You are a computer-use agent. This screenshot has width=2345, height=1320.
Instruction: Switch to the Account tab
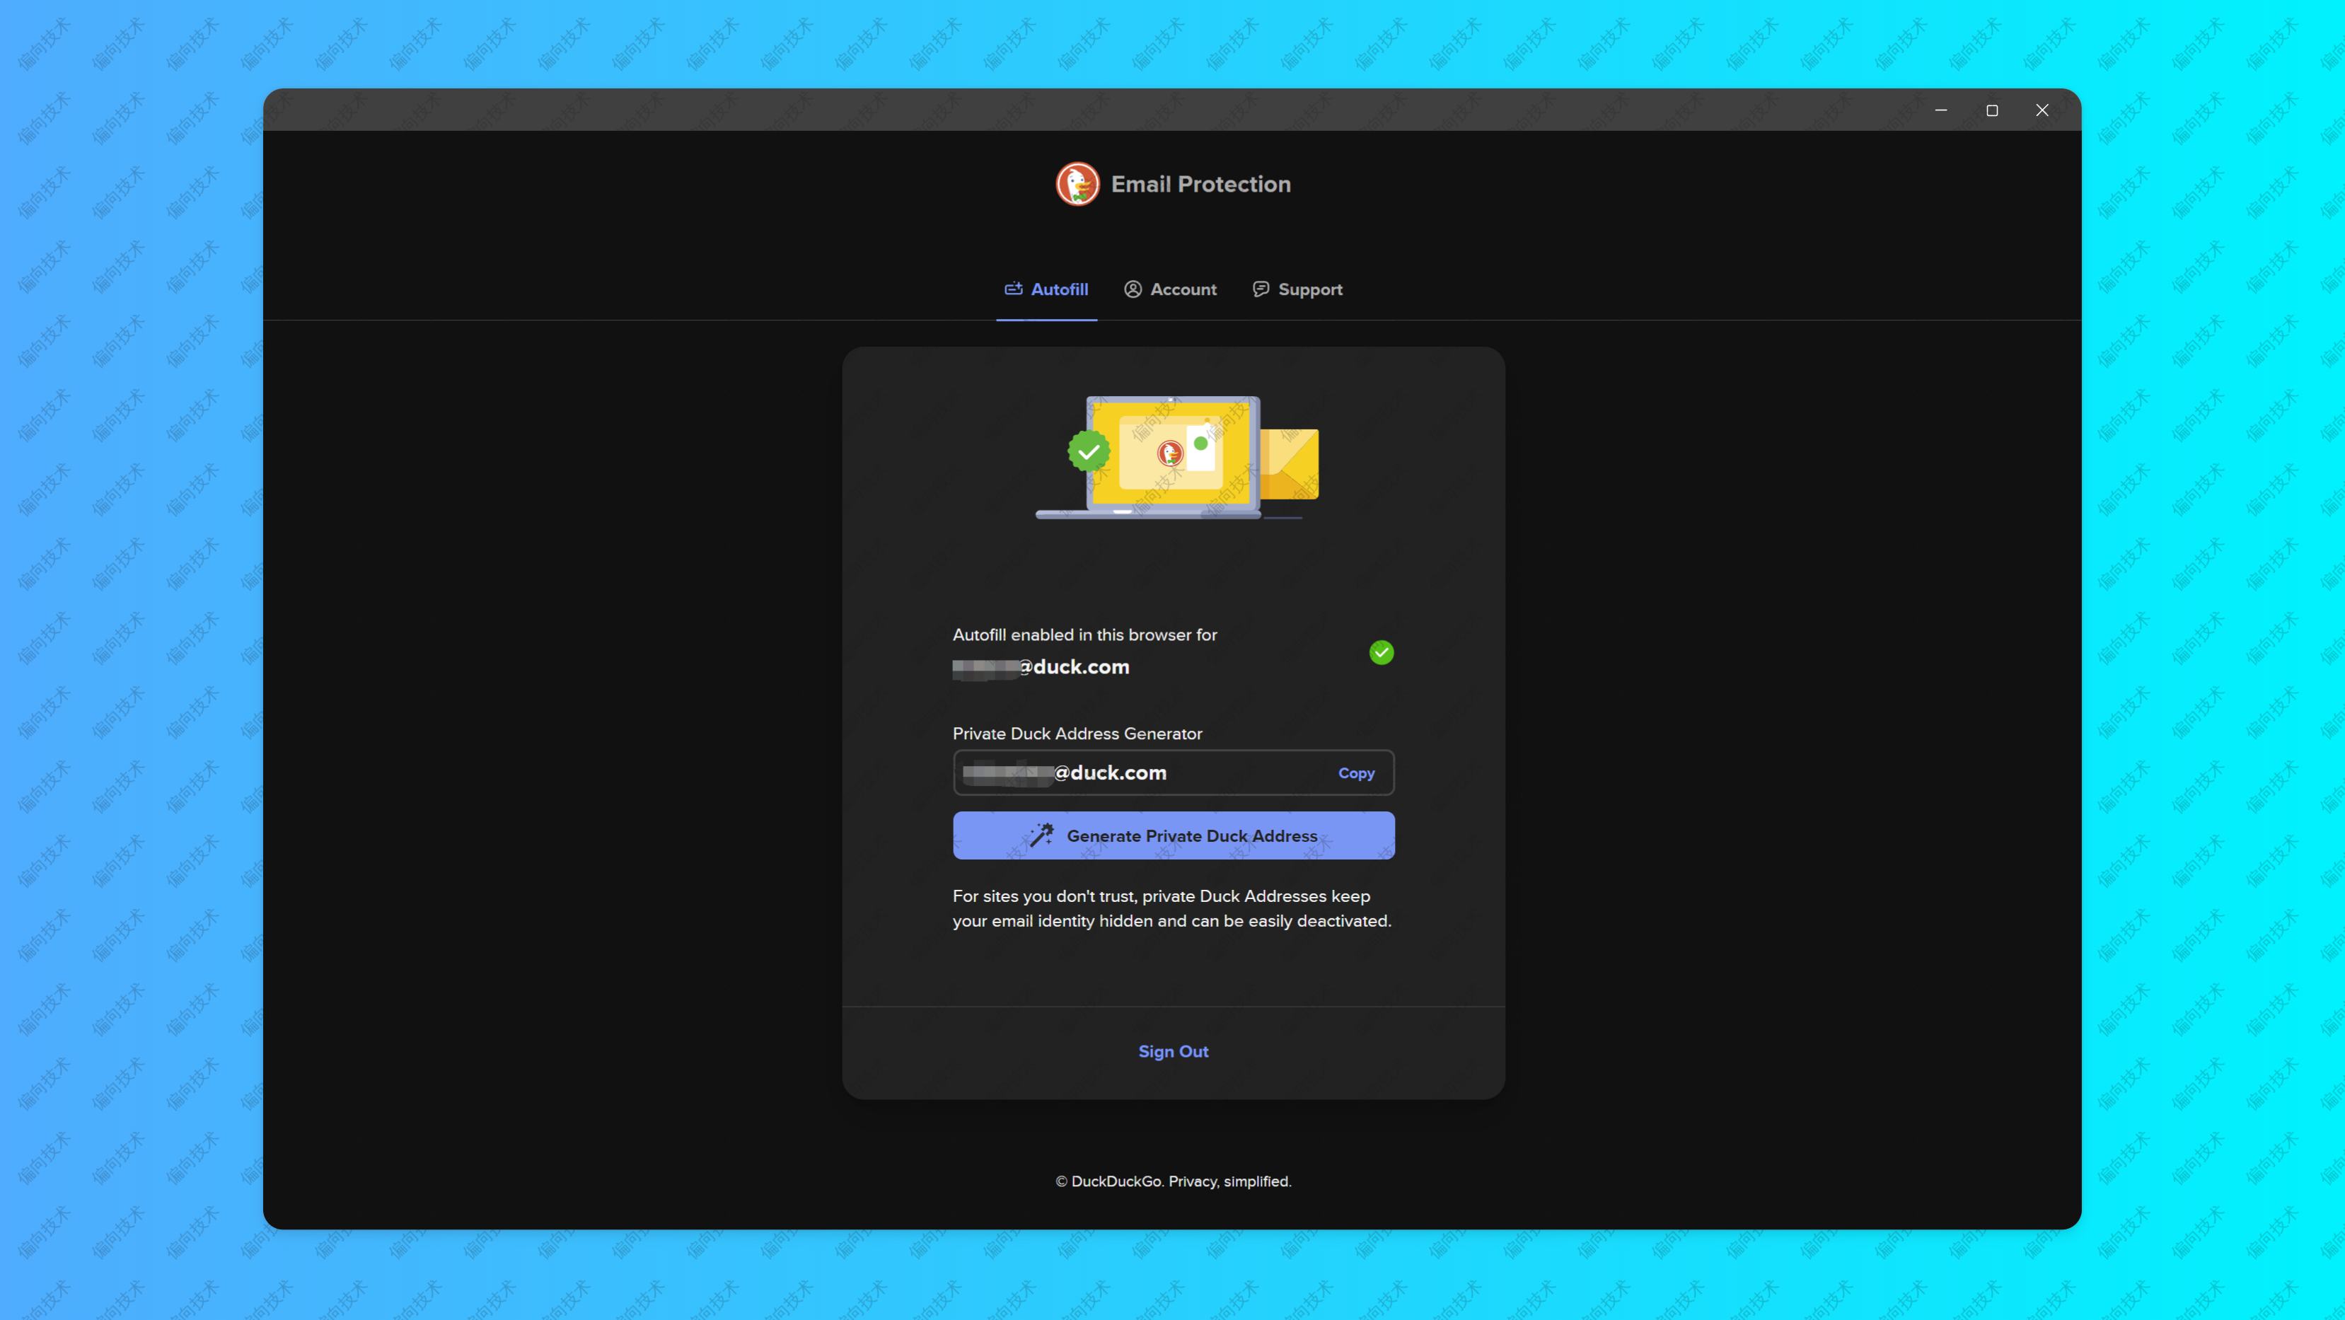[x=1170, y=289]
